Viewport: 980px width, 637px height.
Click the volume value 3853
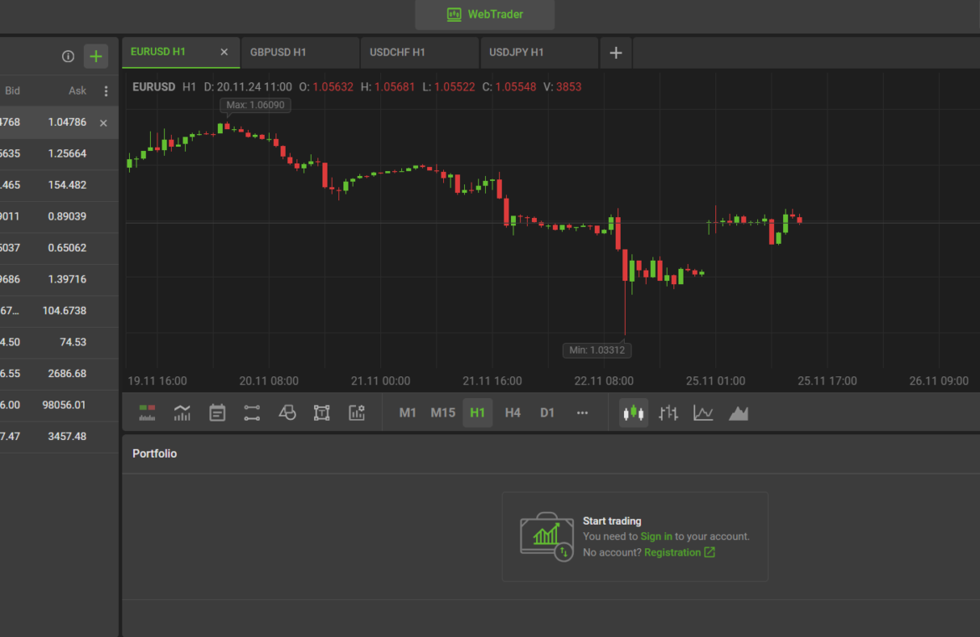[x=569, y=87]
